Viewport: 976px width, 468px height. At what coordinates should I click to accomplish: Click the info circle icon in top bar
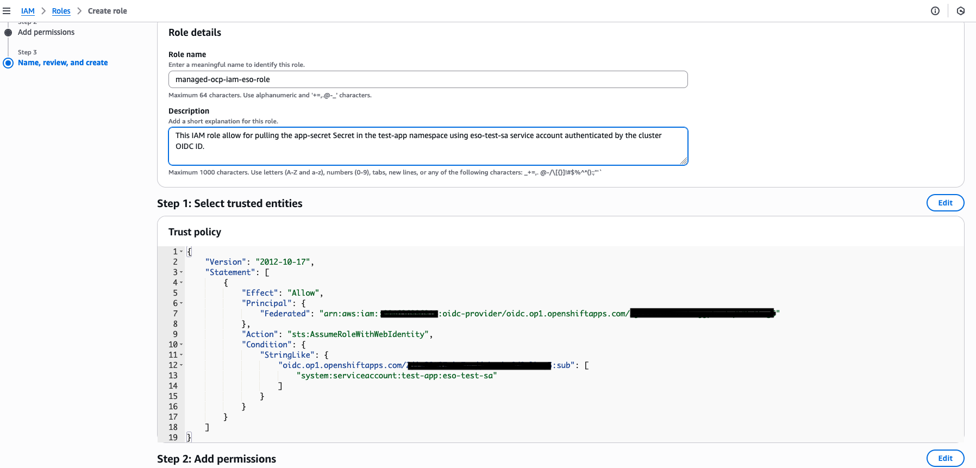click(935, 11)
